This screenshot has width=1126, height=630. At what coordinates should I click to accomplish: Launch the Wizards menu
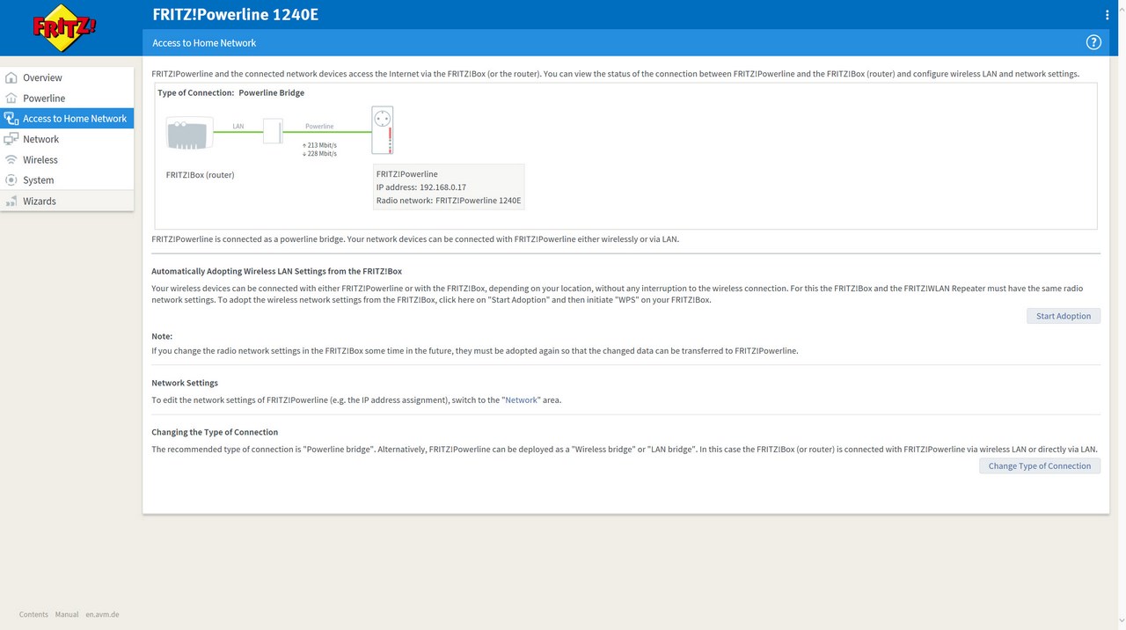tap(67, 201)
